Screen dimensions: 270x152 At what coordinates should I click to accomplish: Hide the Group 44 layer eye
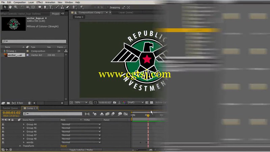click(x=3, y=124)
